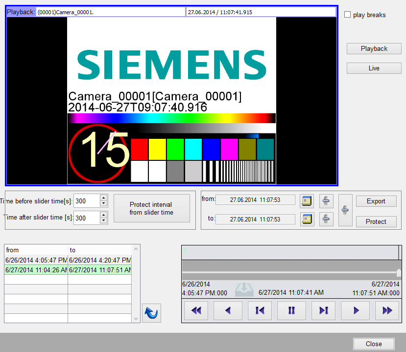The height and width of the screenshot is (352, 406).
Task: Enable the play breaks checkbox
Action: (x=348, y=15)
